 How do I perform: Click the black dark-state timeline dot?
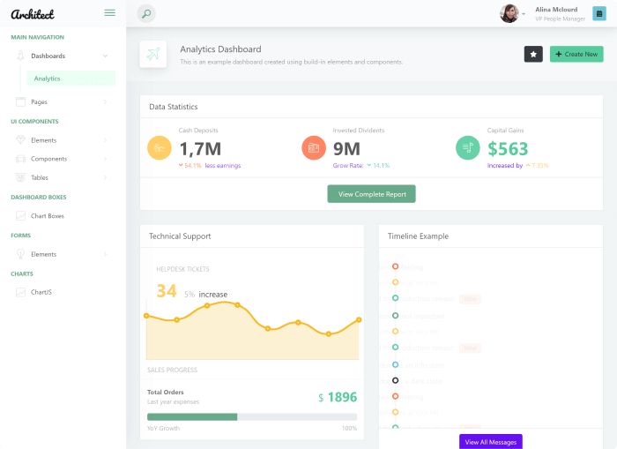click(x=396, y=380)
